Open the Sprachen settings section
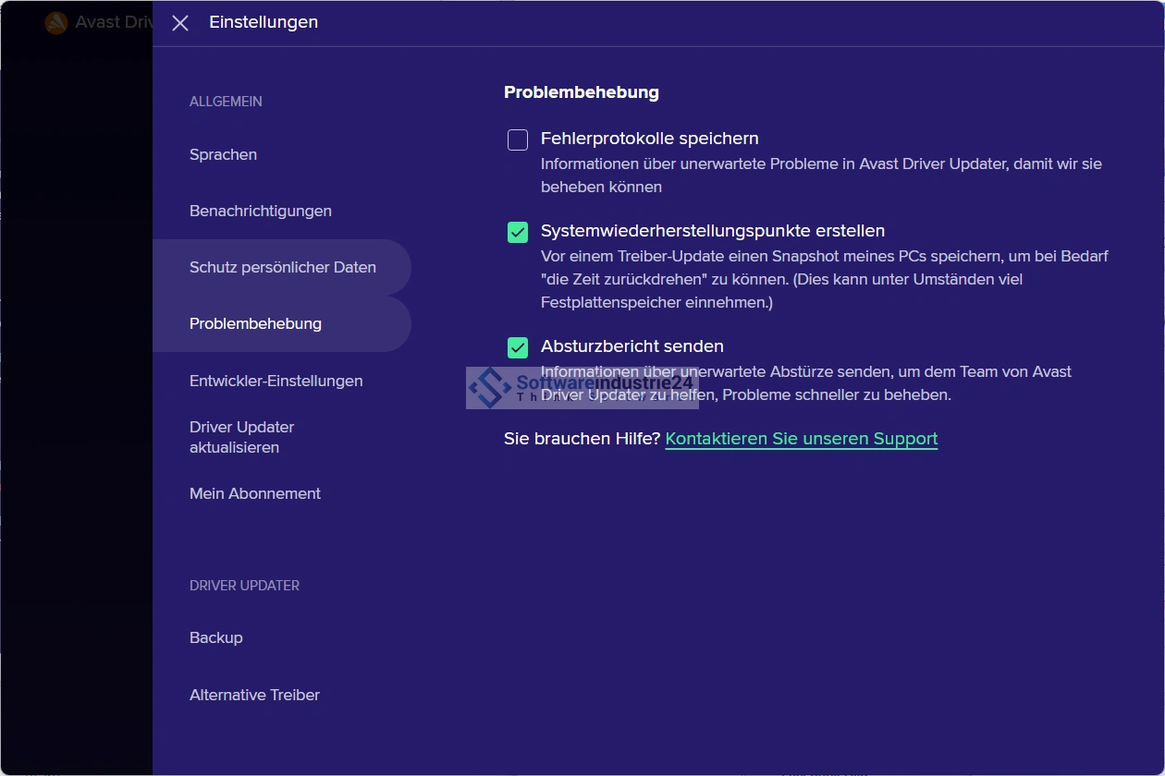The width and height of the screenshot is (1165, 776). tap(223, 154)
